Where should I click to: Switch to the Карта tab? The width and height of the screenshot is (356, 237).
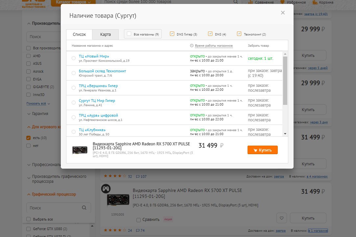[105, 35]
